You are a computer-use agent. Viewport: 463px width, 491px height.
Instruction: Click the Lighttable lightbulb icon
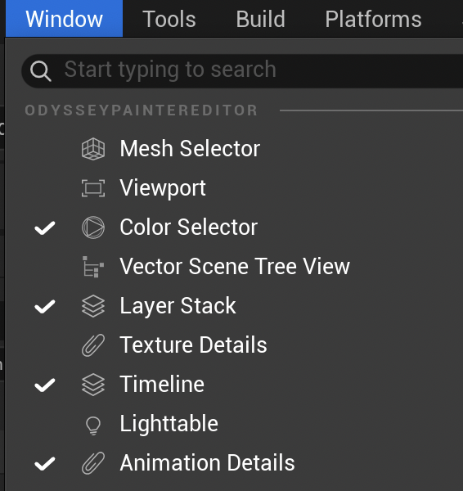[93, 426]
